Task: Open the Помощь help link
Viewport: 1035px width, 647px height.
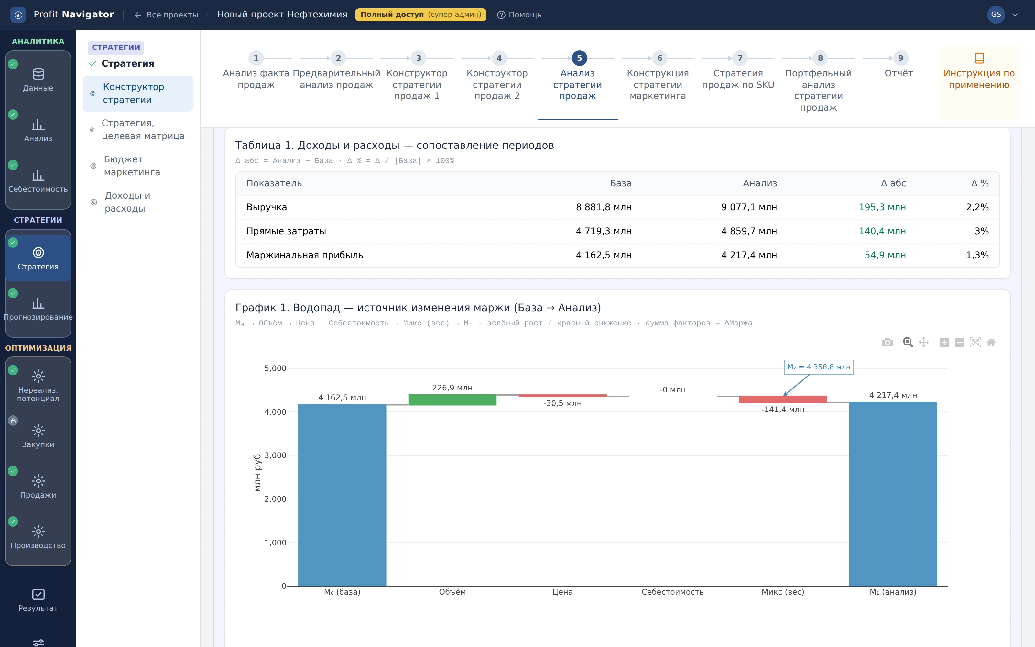Action: coord(519,15)
